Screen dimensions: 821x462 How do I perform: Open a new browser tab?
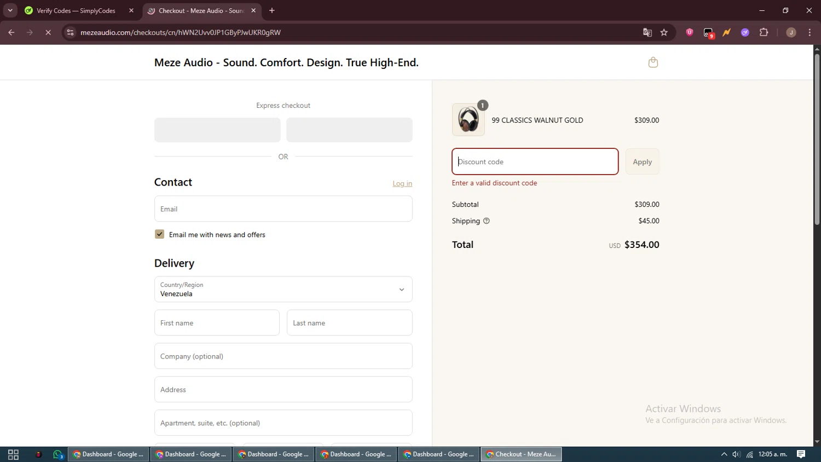pyautogui.click(x=272, y=10)
